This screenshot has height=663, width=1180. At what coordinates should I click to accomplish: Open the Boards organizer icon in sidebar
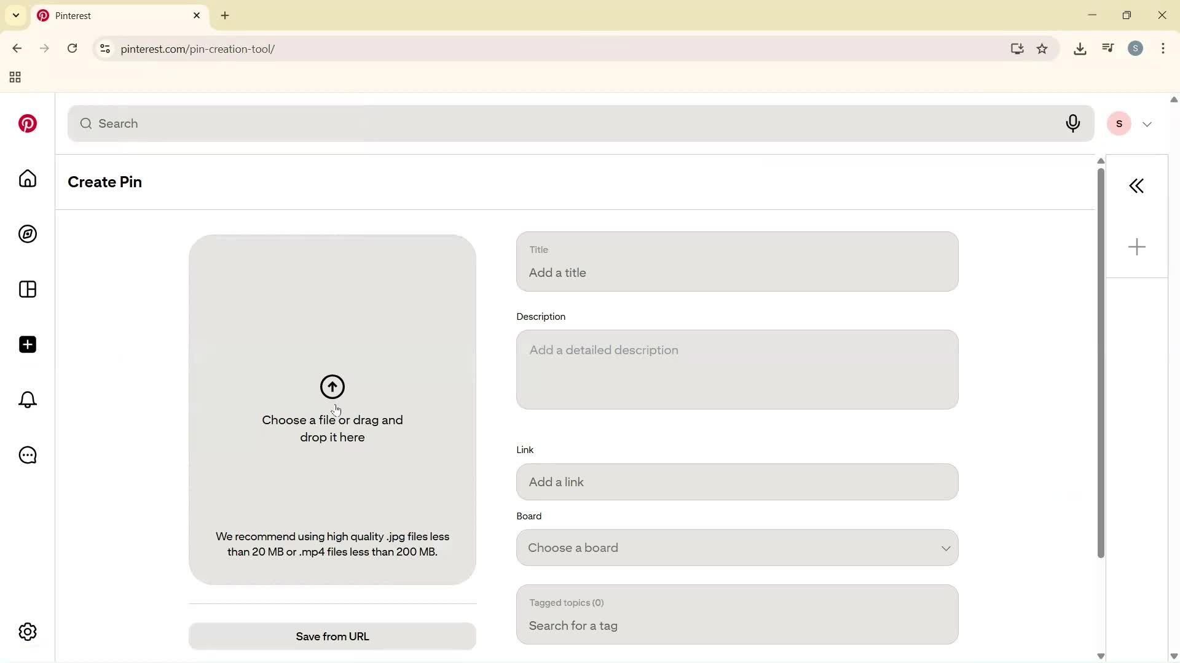click(x=27, y=289)
